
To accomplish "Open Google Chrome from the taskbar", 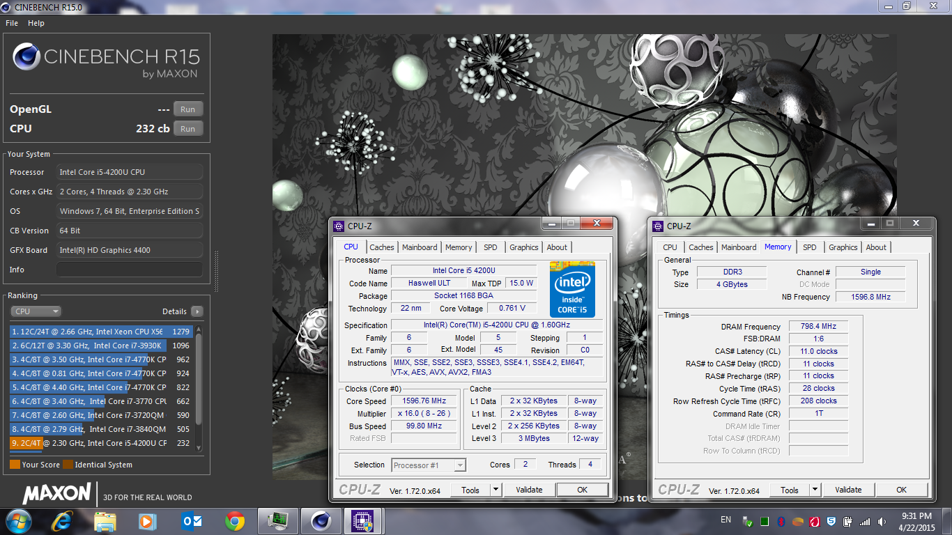I will [235, 521].
